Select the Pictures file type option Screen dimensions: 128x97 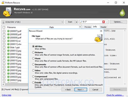coord(33,52)
